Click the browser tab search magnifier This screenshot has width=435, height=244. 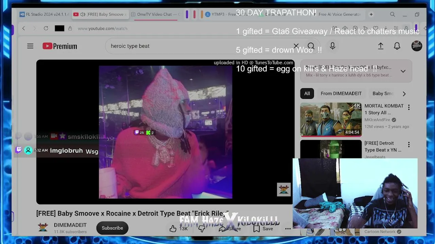tap(393, 14)
